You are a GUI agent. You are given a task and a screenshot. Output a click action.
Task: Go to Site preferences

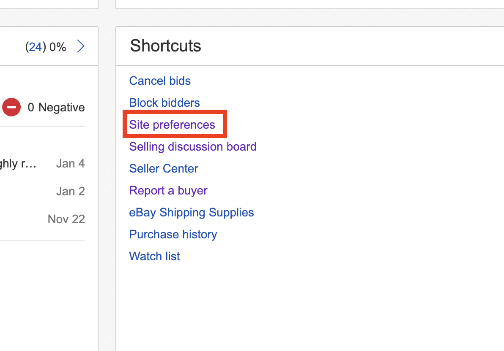[172, 124]
